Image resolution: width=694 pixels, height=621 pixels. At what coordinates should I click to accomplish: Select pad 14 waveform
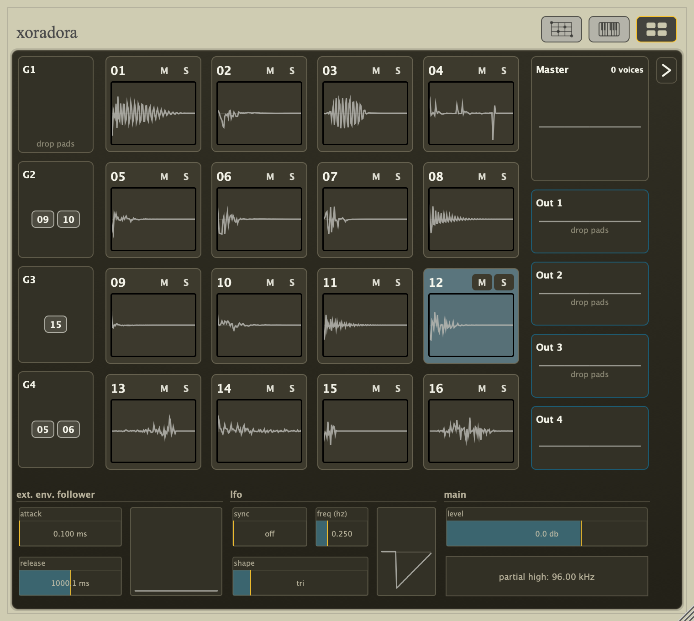[259, 431]
